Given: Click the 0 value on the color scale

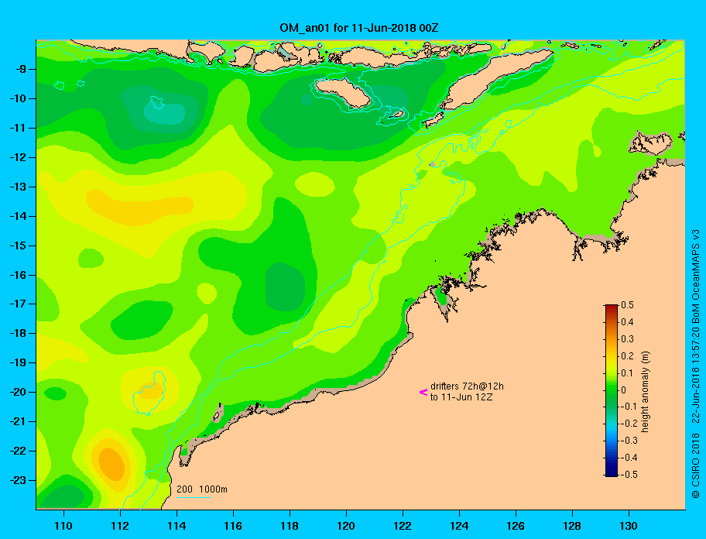Looking at the screenshot, I should (624, 390).
